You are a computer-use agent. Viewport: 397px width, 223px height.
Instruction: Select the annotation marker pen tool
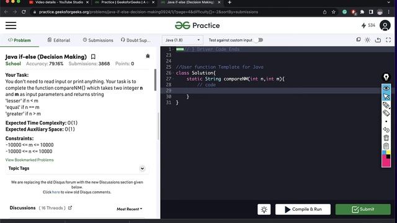point(386,105)
